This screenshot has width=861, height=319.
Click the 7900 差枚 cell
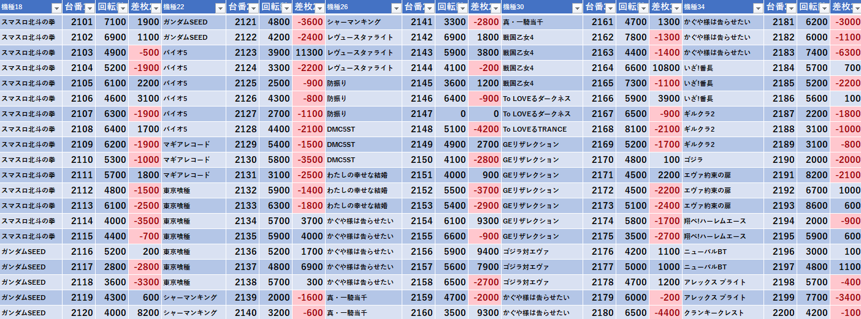click(485, 267)
